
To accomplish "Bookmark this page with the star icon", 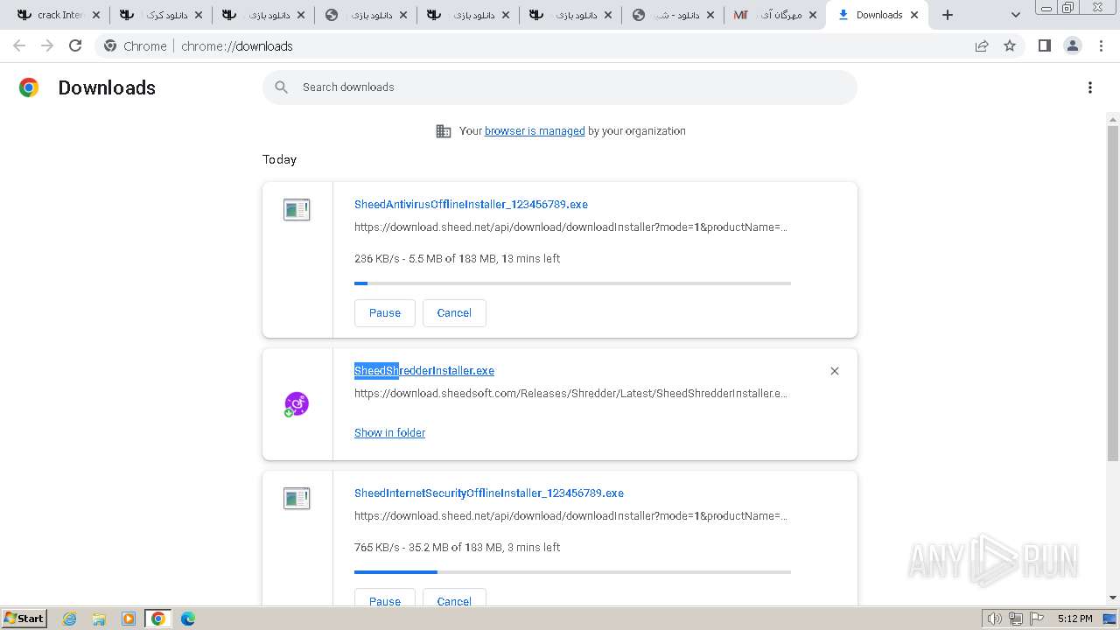I will point(1010,45).
